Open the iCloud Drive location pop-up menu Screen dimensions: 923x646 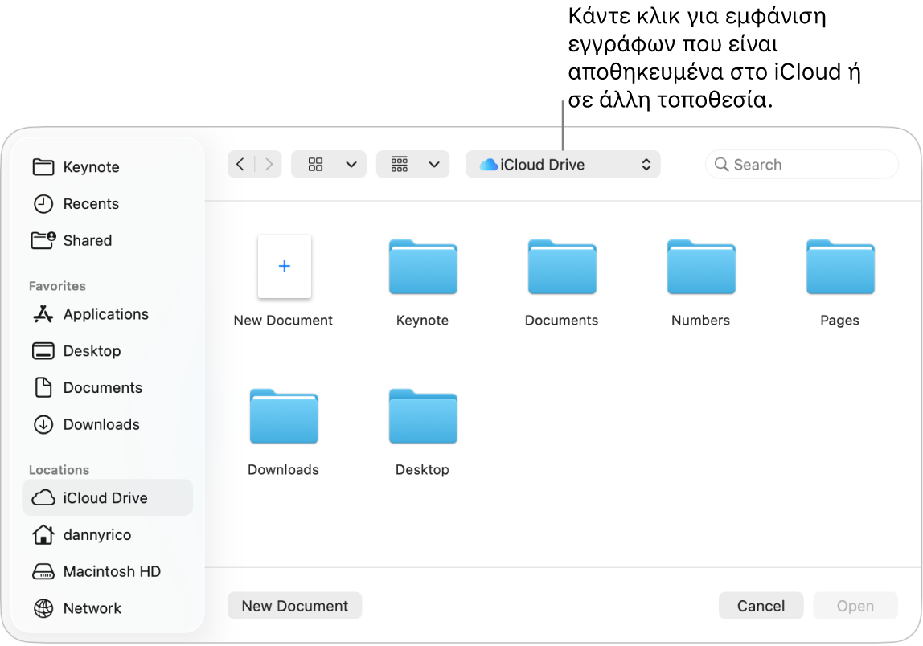tap(563, 164)
